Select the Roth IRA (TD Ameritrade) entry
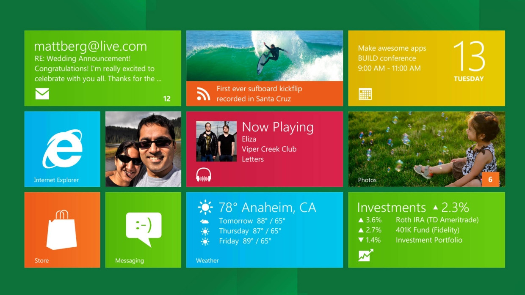Screen dimensions: 525x295 [437, 220]
